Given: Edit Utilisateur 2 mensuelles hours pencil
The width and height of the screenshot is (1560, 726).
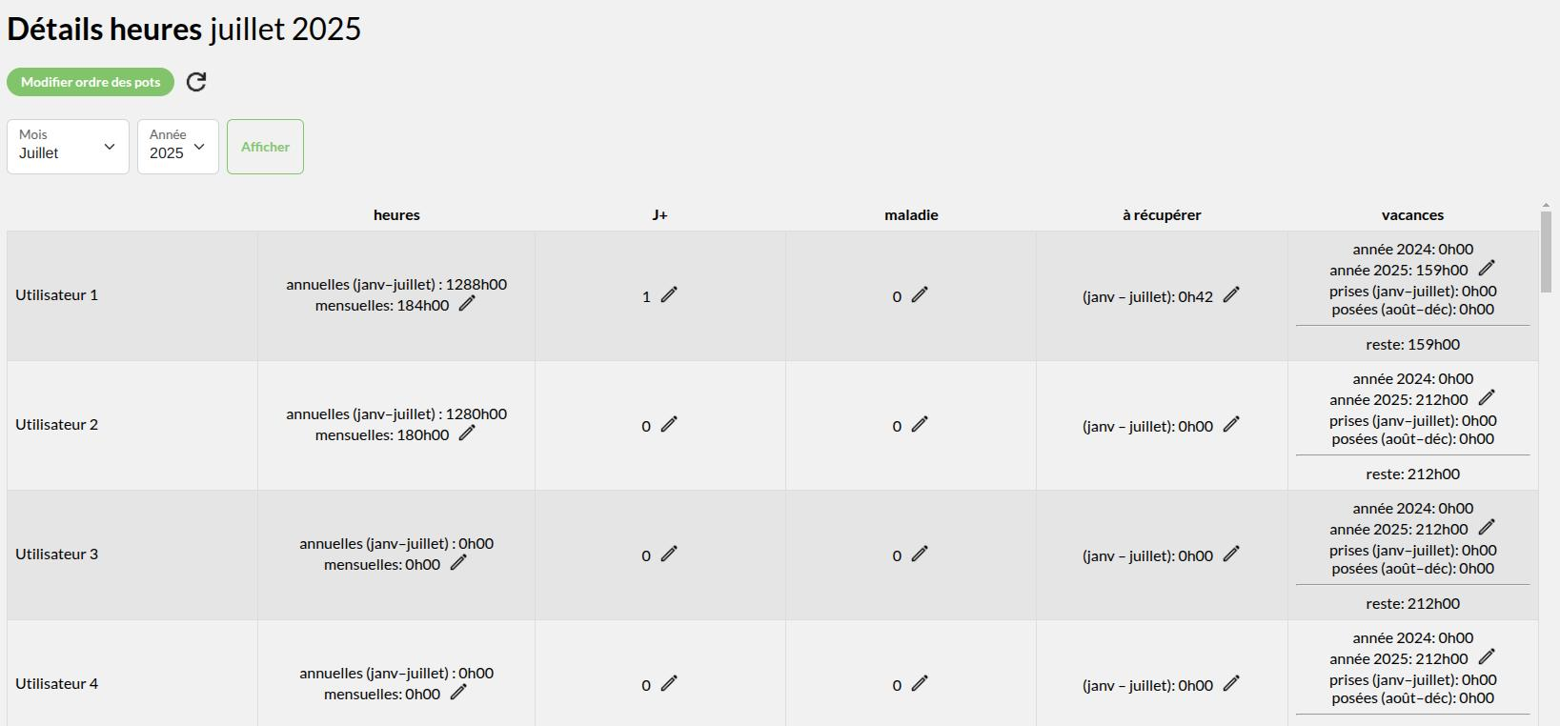Looking at the screenshot, I should point(467,434).
